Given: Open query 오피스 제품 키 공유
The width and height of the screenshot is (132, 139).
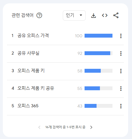Looking at the screenshot, I should click(36, 88).
